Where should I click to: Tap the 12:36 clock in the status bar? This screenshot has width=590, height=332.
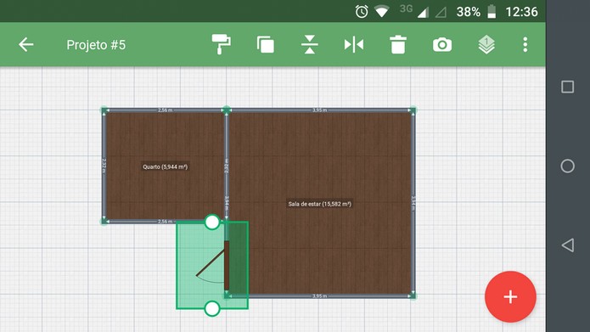521,12
